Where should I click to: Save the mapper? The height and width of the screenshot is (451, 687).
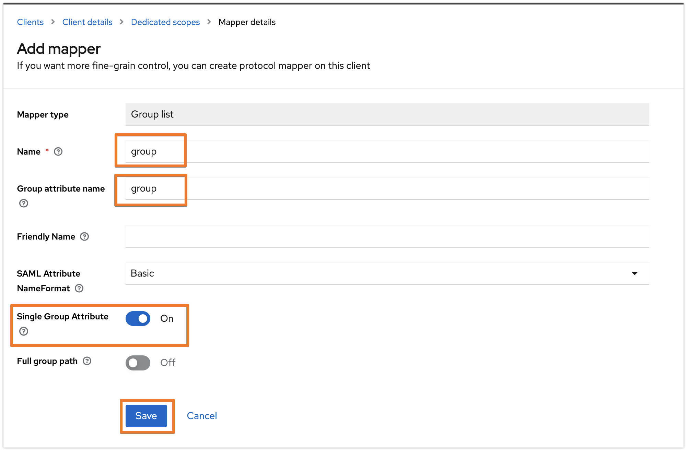pyautogui.click(x=146, y=416)
